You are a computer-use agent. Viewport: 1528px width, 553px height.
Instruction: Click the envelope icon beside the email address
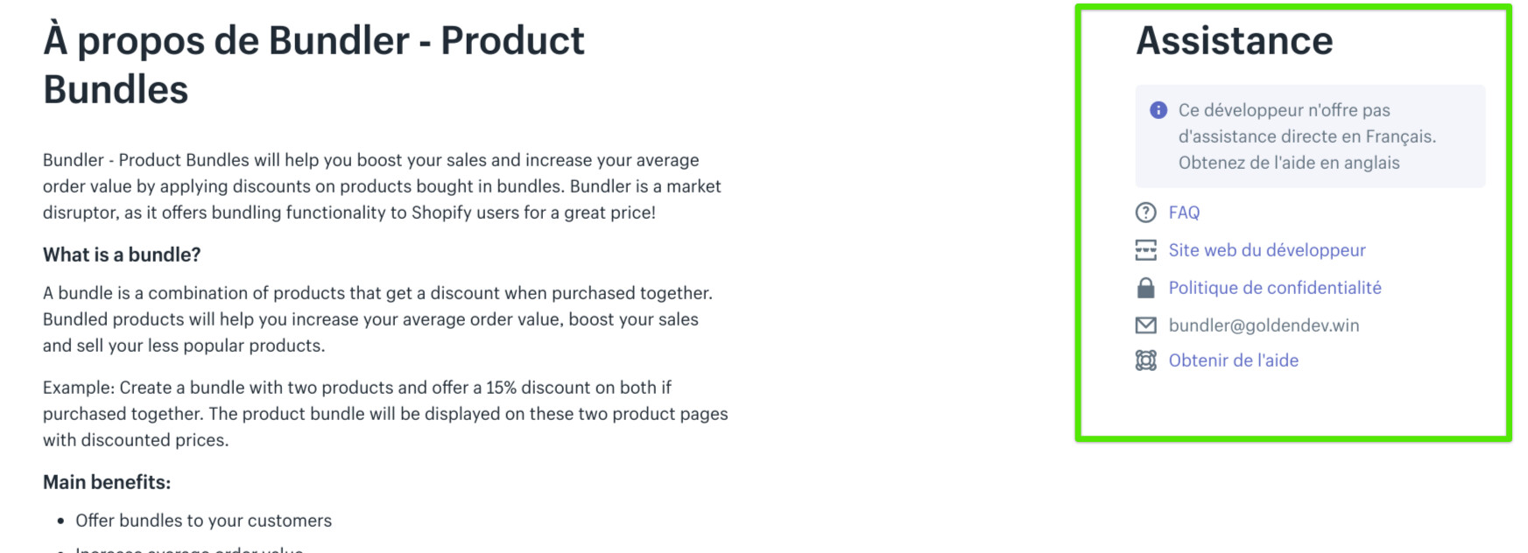pos(1145,325)
